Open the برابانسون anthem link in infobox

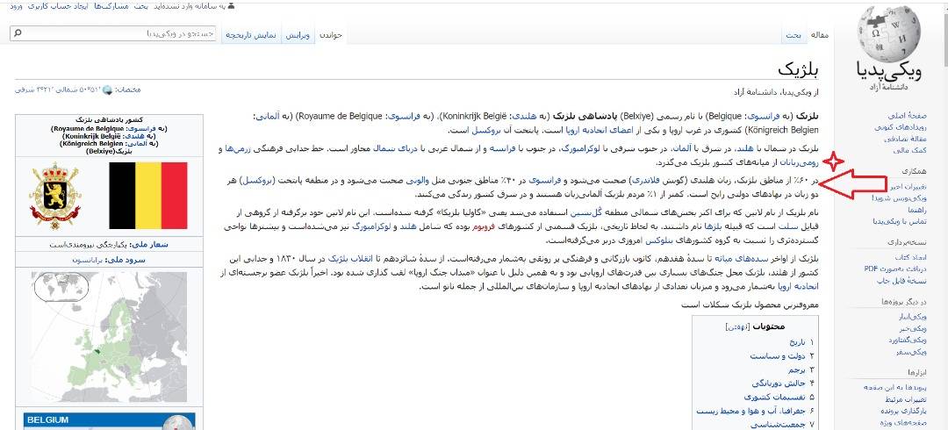[87, 260]
